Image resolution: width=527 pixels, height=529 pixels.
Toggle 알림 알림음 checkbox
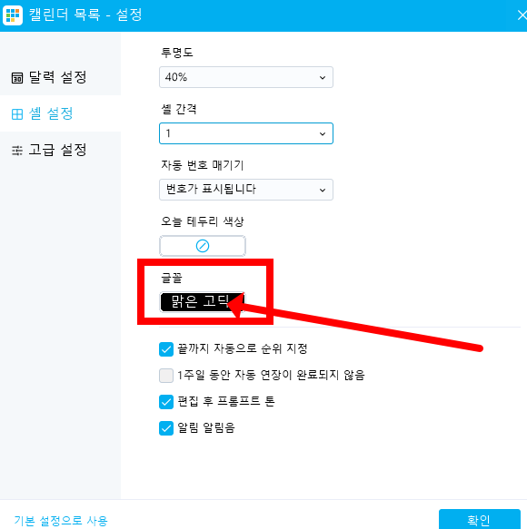pos(166,428)
